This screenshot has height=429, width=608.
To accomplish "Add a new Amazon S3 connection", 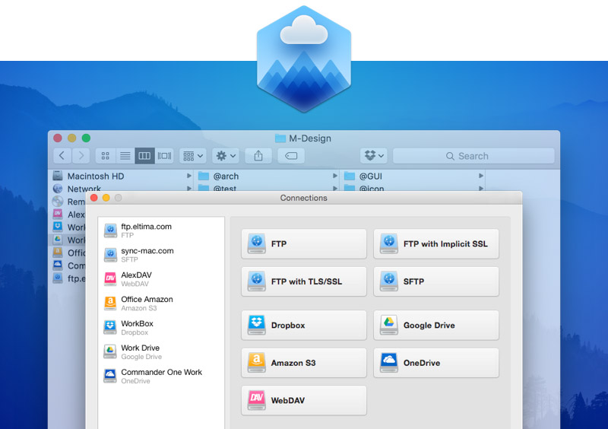I will [x=303, y=363].
